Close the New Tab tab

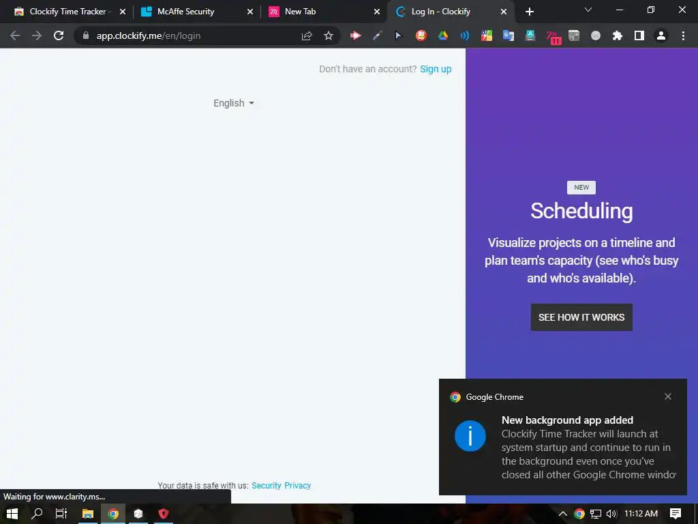[x=377, y=12]
